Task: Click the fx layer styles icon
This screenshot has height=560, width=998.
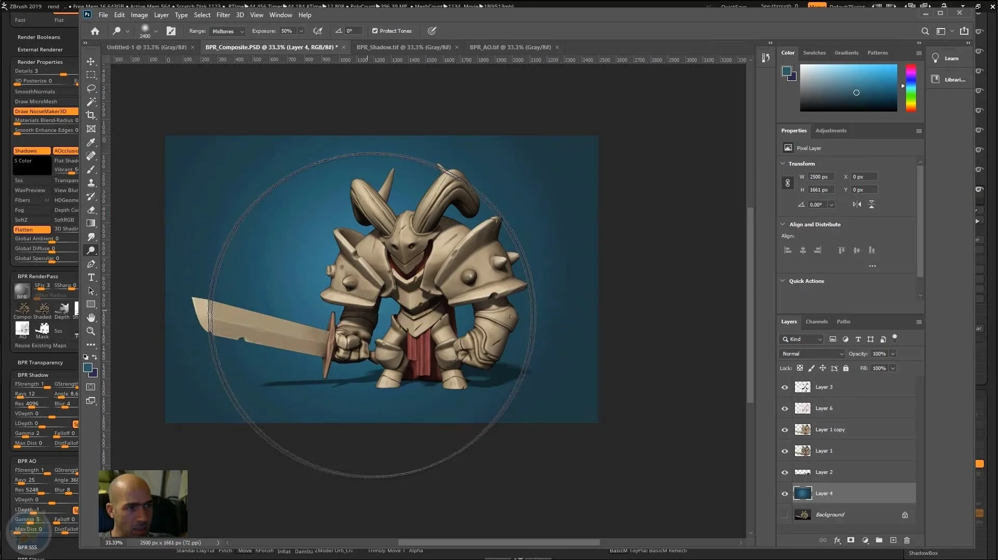Action: coord(838,540)
